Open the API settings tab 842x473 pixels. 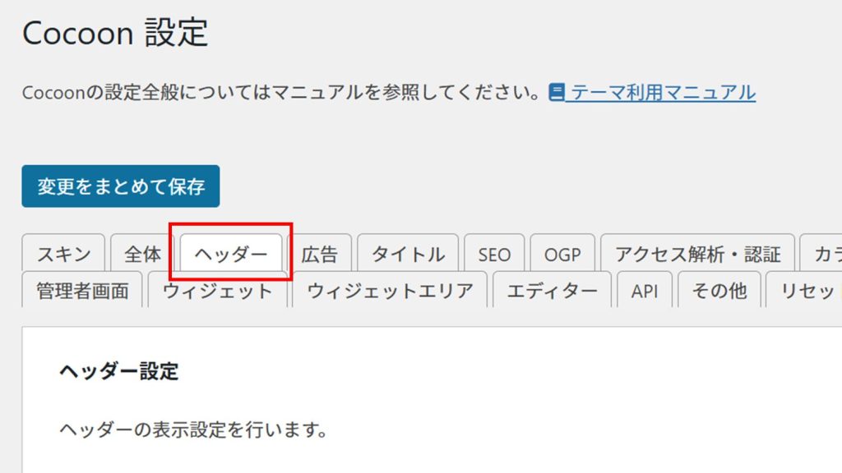point(645,291)
